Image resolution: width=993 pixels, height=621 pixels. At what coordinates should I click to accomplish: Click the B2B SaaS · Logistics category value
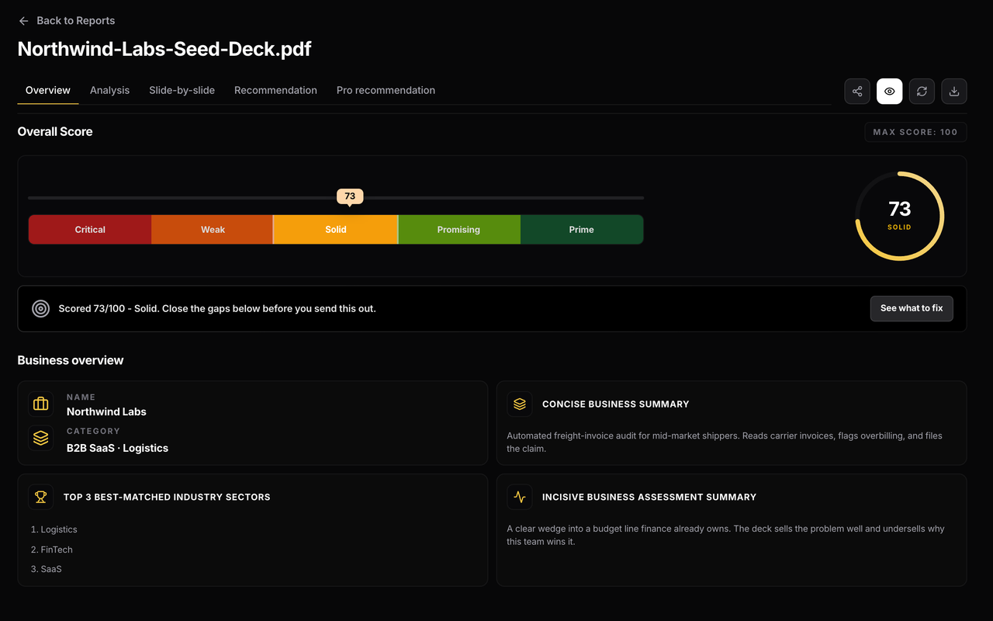click(117, 448)
